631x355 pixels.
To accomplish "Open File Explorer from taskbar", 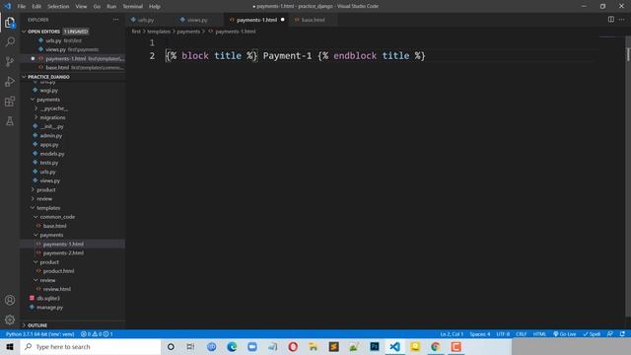I will pos(314,346).
